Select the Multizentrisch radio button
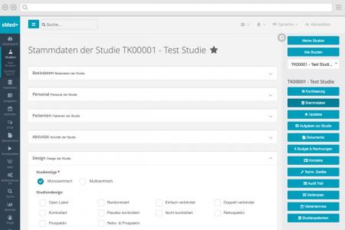This screenshot has height=230, width=345. click(x=82, y=181)
